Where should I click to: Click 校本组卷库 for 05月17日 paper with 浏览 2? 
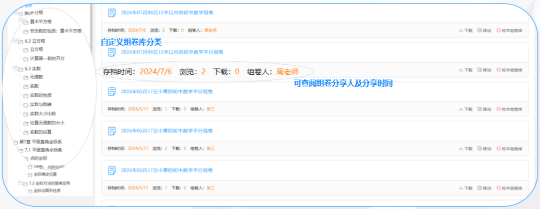509,149
